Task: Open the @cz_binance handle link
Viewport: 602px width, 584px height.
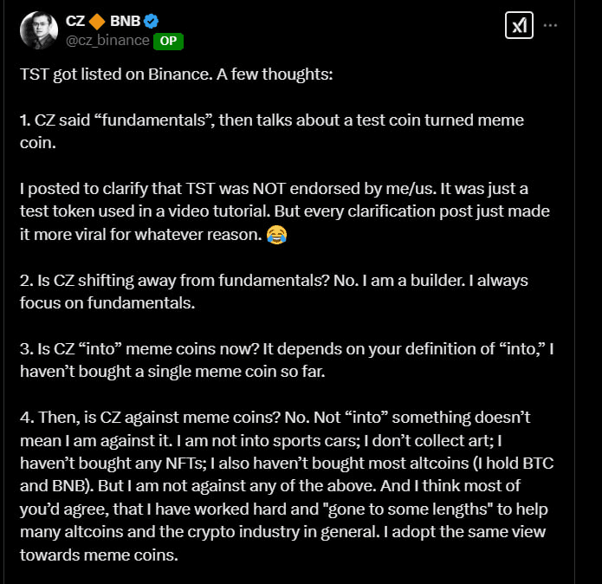Action: pyautogui.click(x=107, y=41)
